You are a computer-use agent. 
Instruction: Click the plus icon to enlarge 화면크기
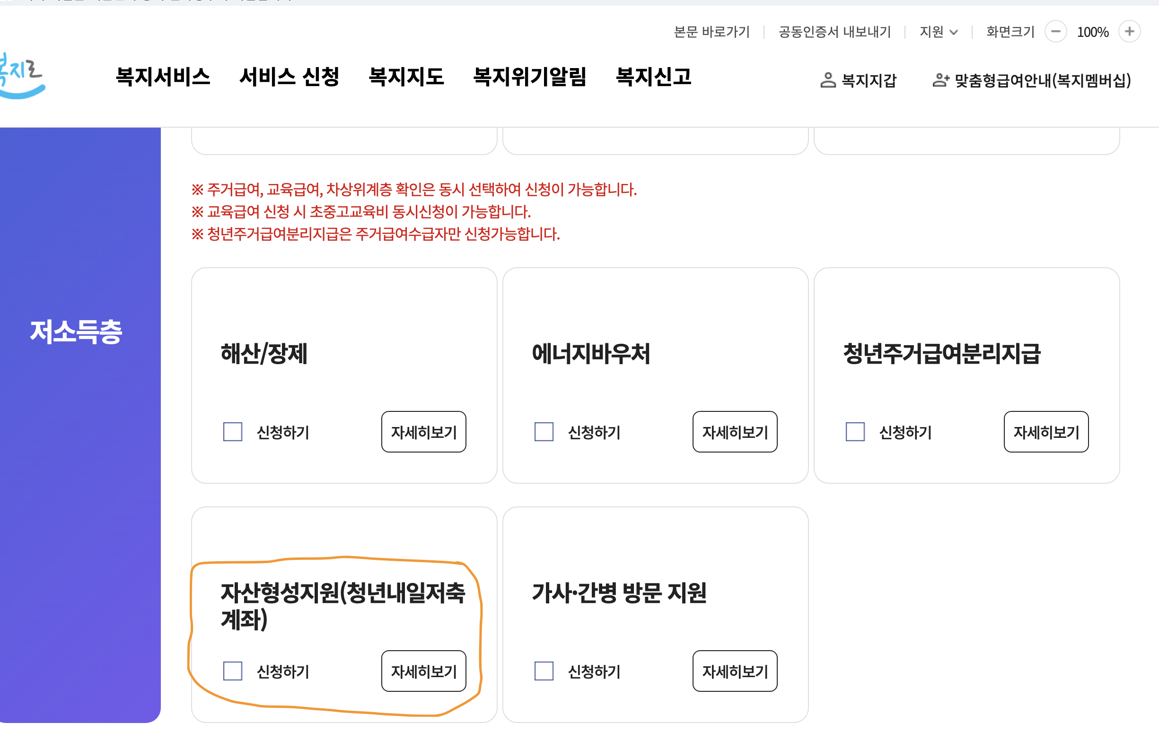click(x=1130, y=32)
